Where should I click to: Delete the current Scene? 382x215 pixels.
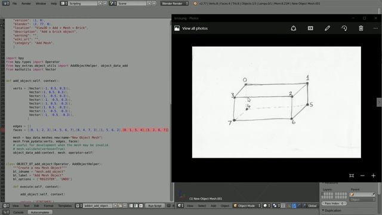(x=154, y=4)
